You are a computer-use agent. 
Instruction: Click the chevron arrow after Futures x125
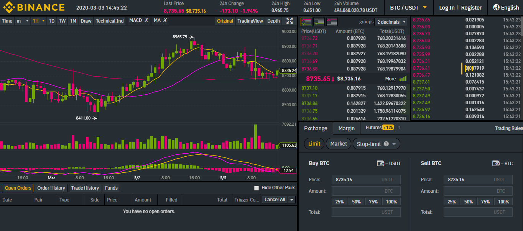pos(399,128)
